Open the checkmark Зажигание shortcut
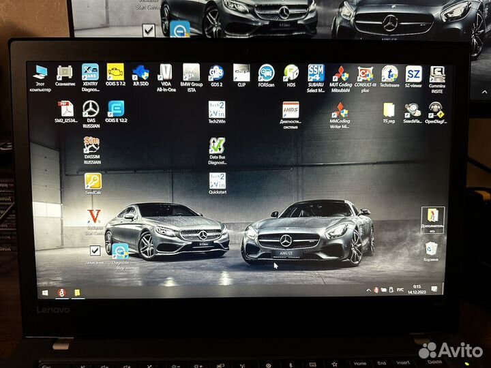491x368 pixels. [95, 255]
